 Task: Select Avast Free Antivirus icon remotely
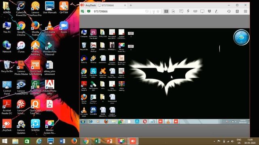tap(103, 73)
